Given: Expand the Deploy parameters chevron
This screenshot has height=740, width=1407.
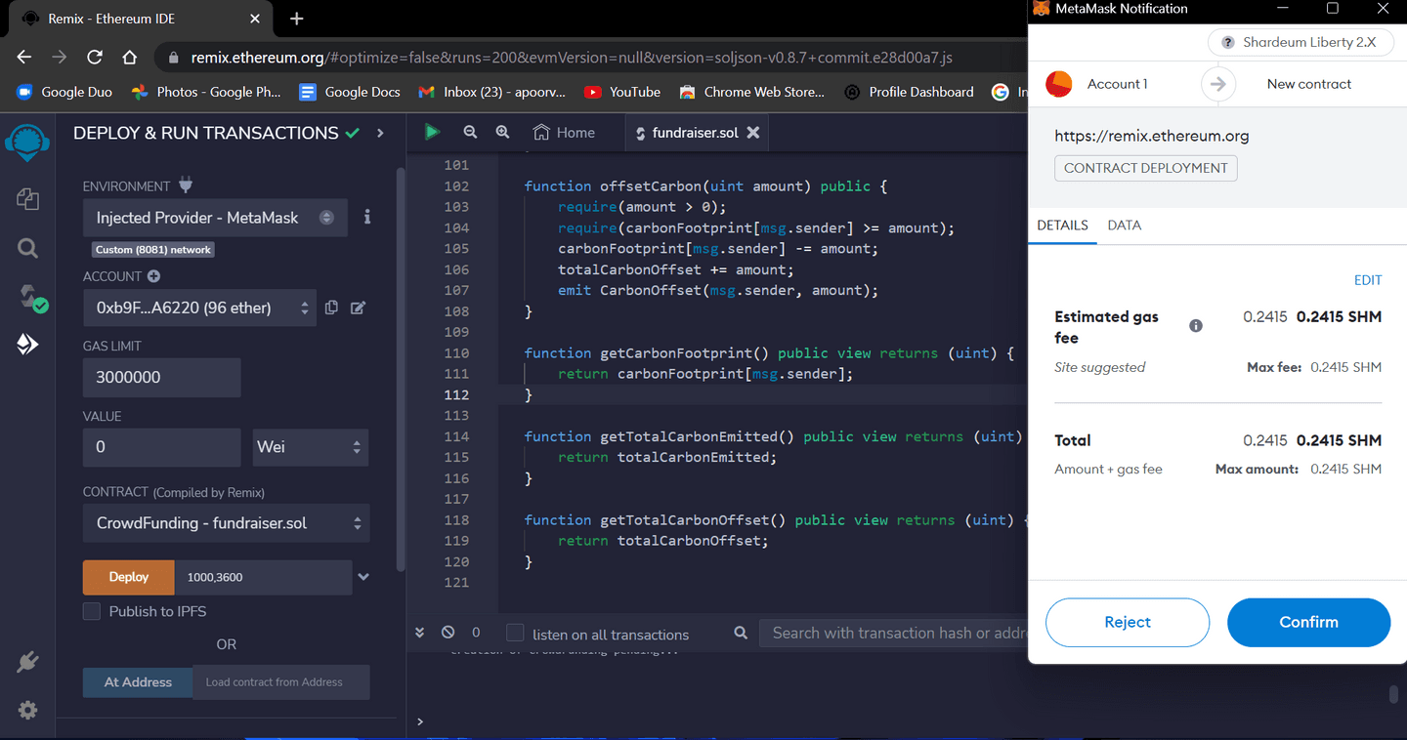Looking at the screenshot, I should (363, 577).
